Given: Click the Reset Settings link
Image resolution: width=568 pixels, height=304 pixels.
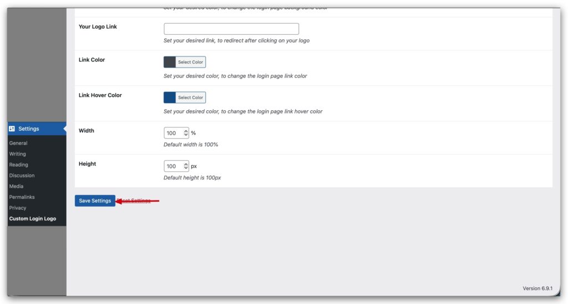Looking at the screenshot, I should coord(136,200).
